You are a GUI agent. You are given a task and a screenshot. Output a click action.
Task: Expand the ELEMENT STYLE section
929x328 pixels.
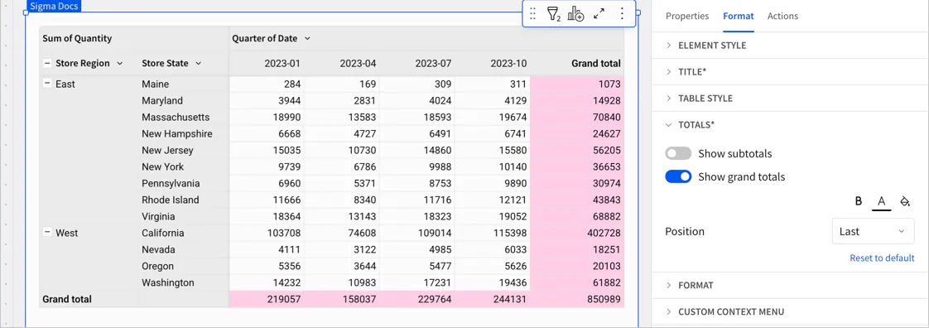pyautogui.click(x=791, y=45)
